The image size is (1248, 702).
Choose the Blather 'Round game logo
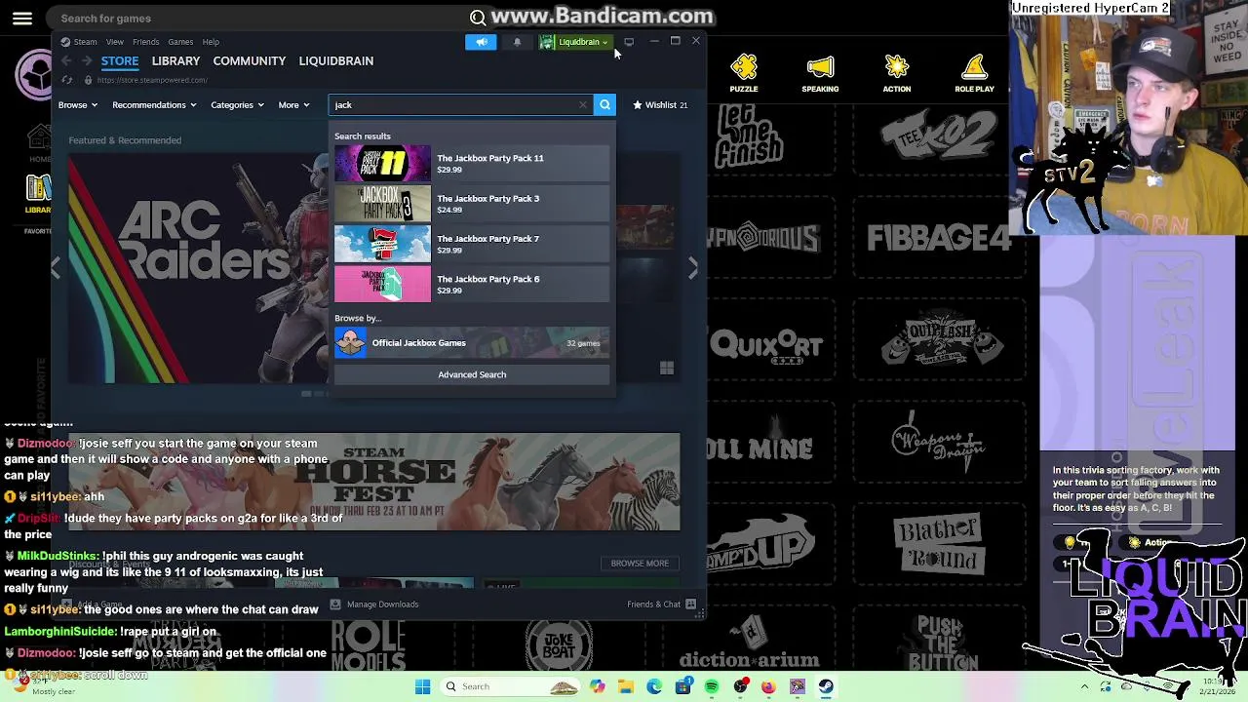[x=938, y=545]
